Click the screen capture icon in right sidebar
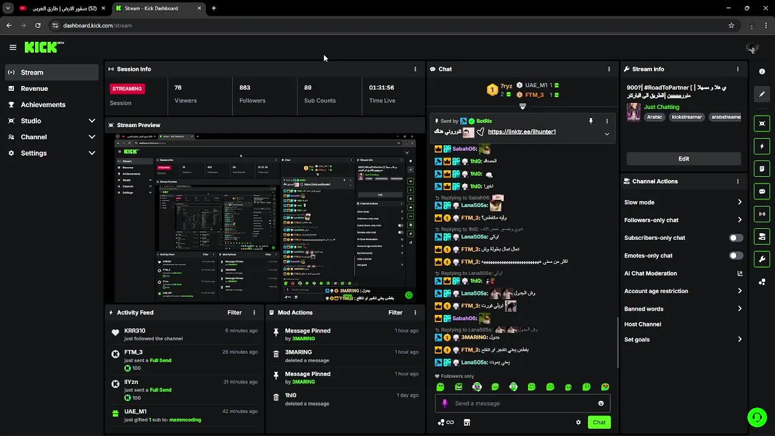 point(762,124)
